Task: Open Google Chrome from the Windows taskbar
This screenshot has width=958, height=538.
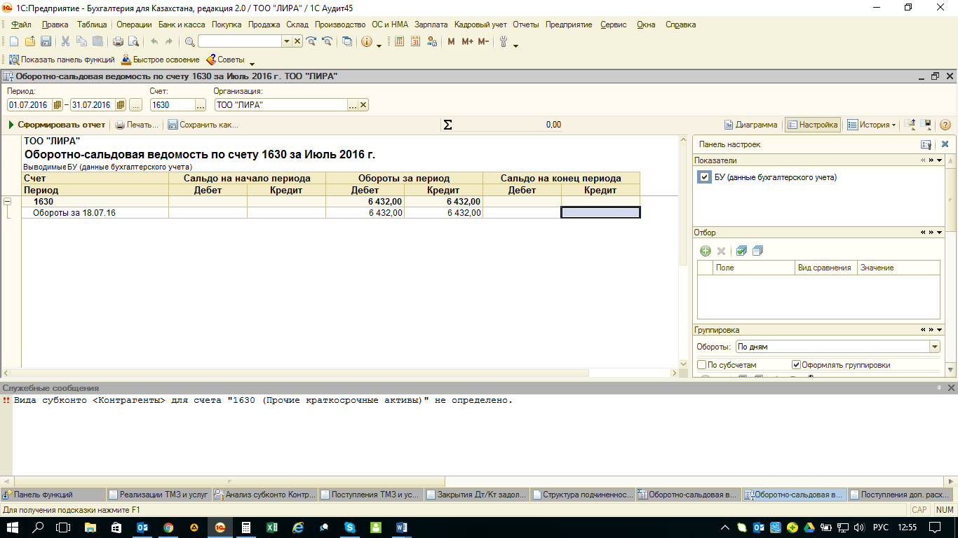Action: click(168, 527)
